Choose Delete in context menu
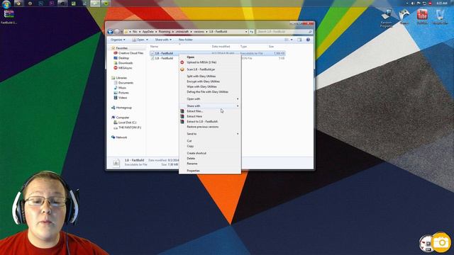This screenshot has width=454, height=255. tap(210, 159)
